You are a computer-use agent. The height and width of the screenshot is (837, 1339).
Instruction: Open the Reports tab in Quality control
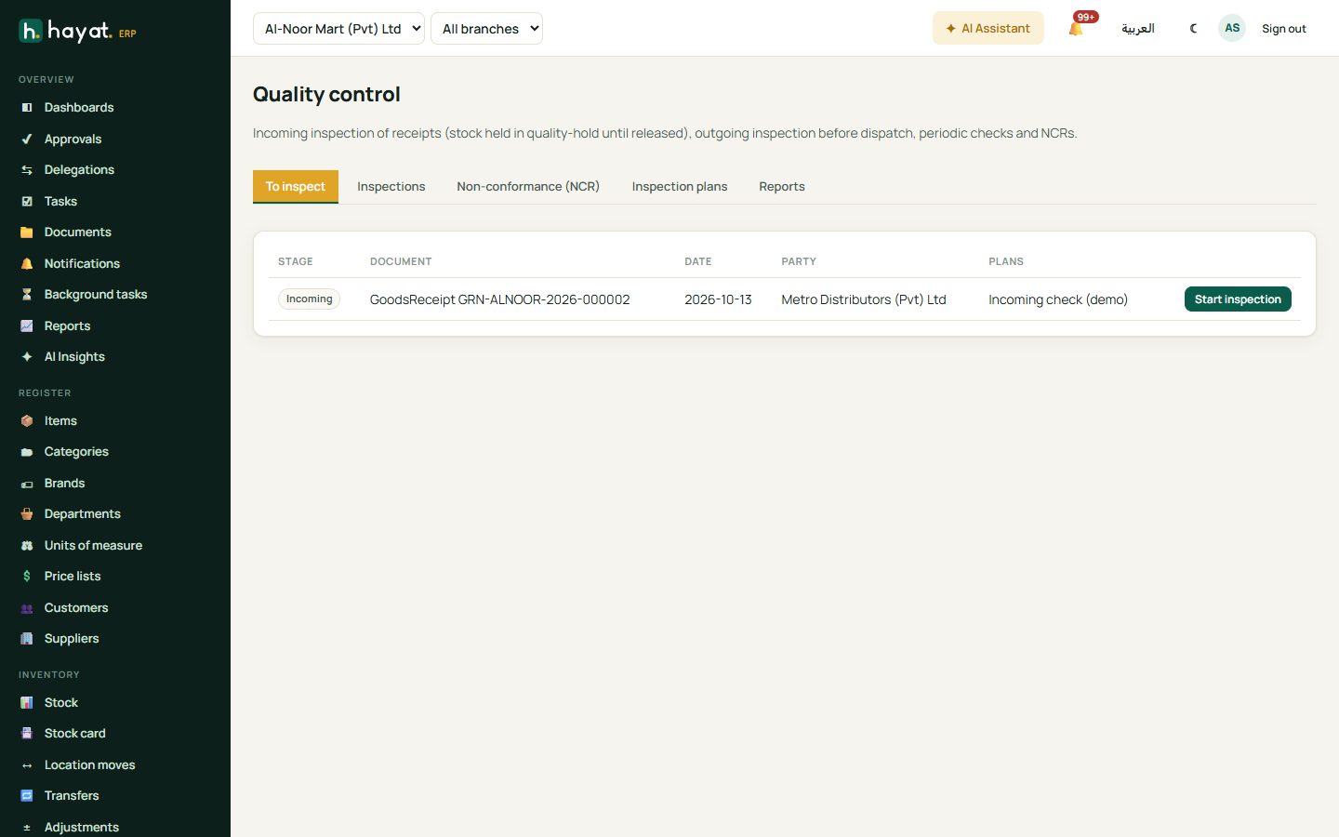[x=782, y=186]
